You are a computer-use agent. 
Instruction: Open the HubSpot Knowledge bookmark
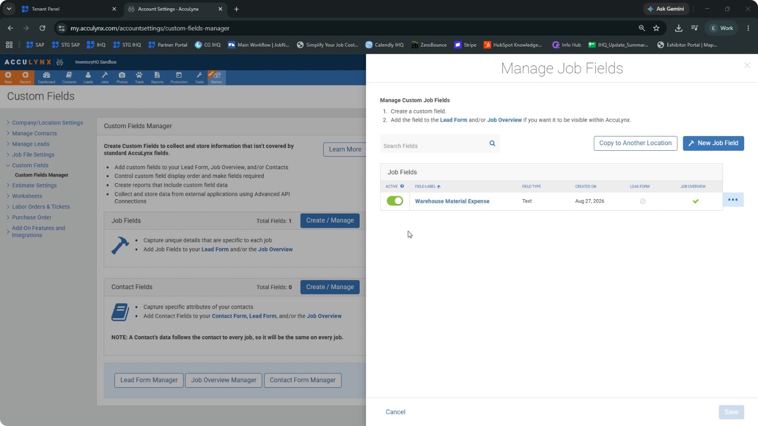tap(513, 45)
